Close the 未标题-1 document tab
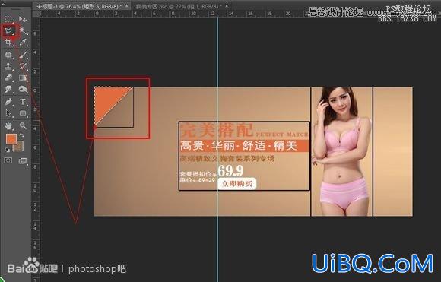Viewport: 441px width, 282px height. click(127, 5)
